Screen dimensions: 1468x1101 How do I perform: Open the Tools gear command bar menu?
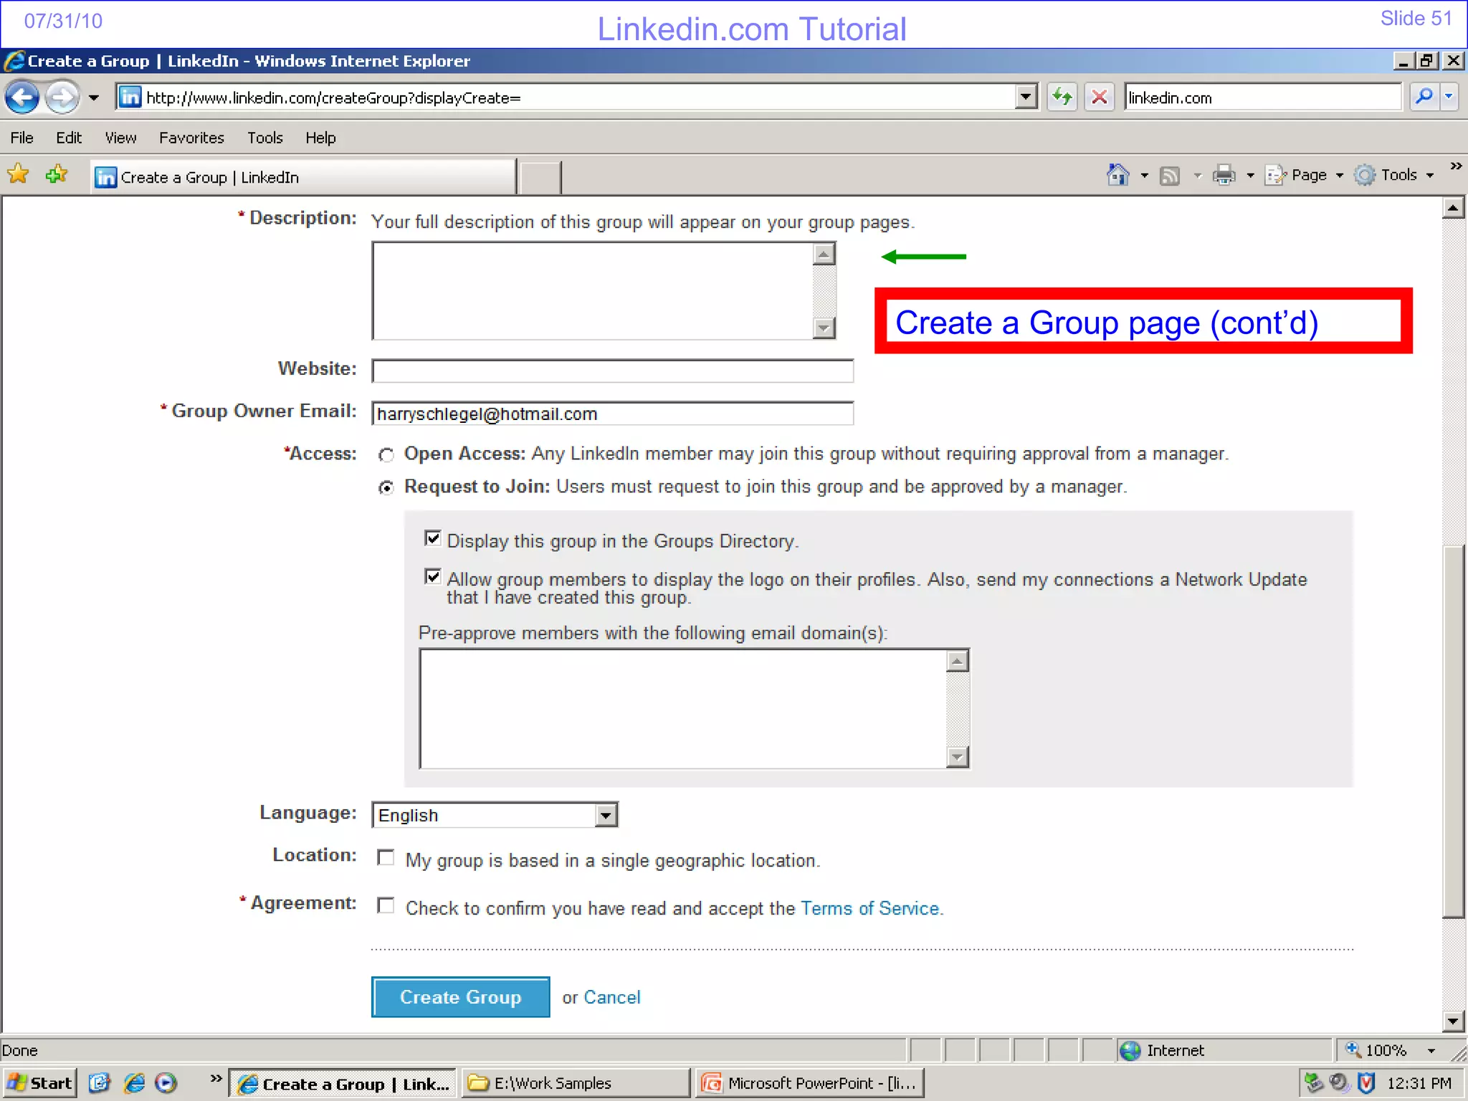[x=1393, y=175]
